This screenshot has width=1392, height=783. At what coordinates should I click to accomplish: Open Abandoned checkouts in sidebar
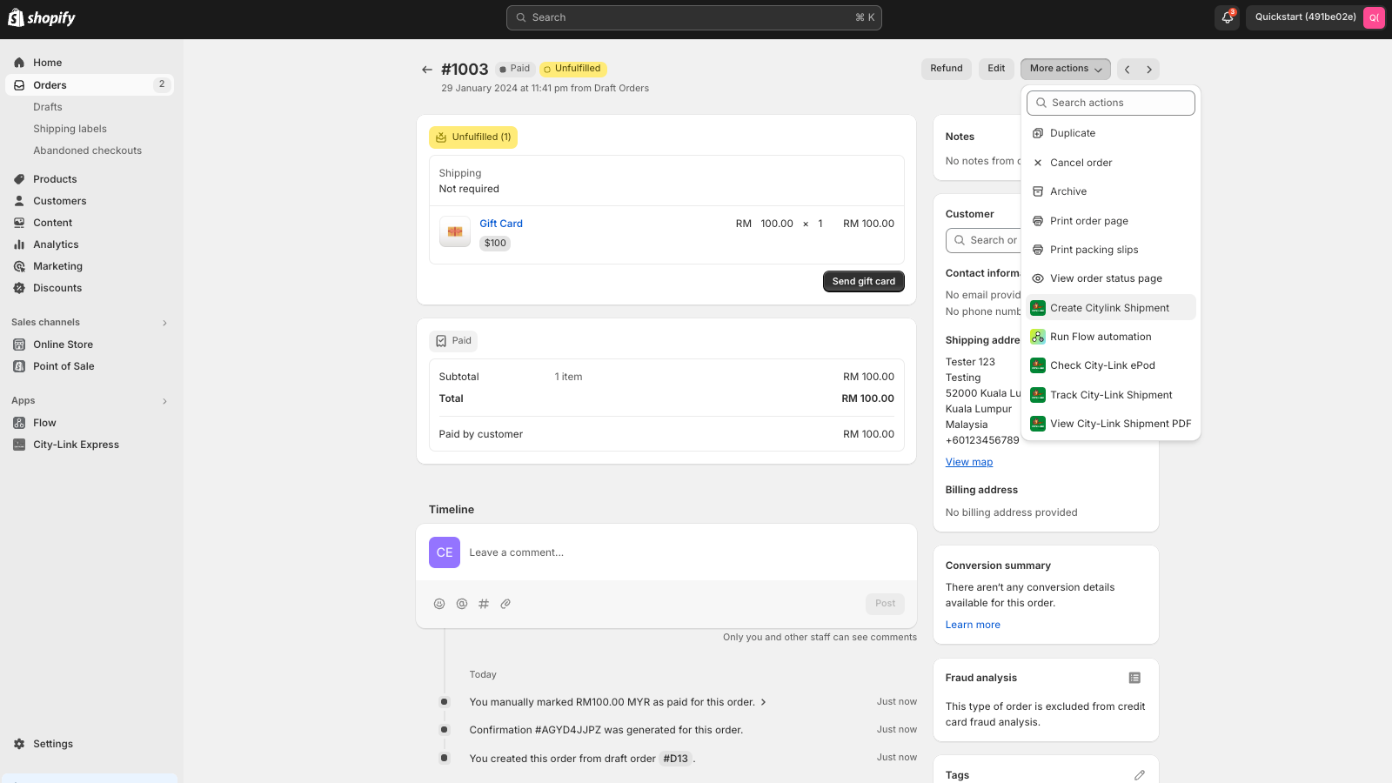coord(87,151)
